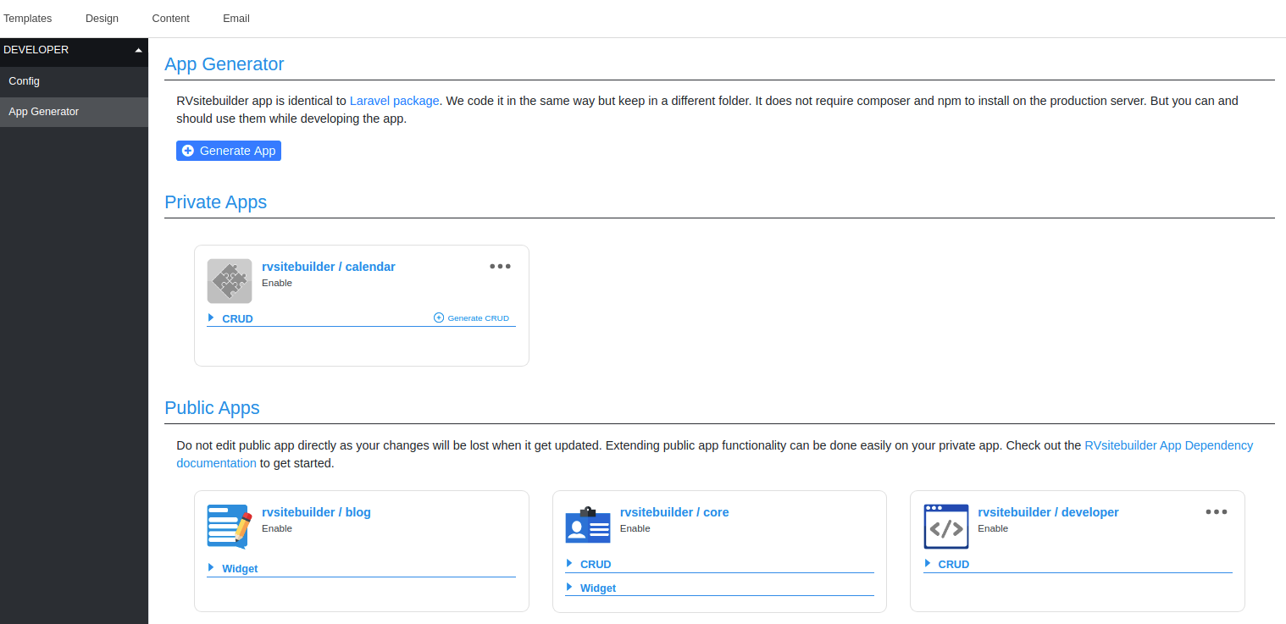Select Config in the sidebar

click(24, 81)
